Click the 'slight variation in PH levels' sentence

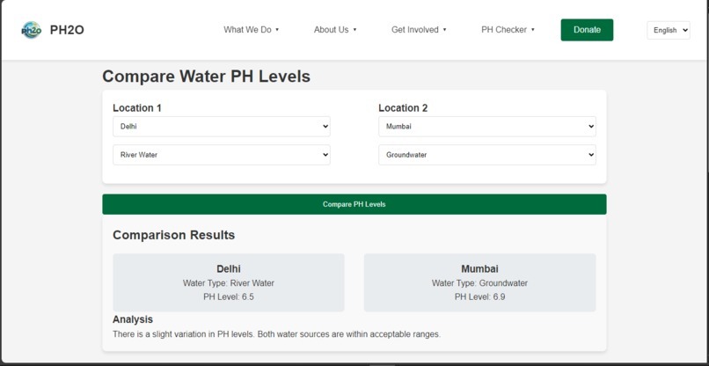click(276, 335)
